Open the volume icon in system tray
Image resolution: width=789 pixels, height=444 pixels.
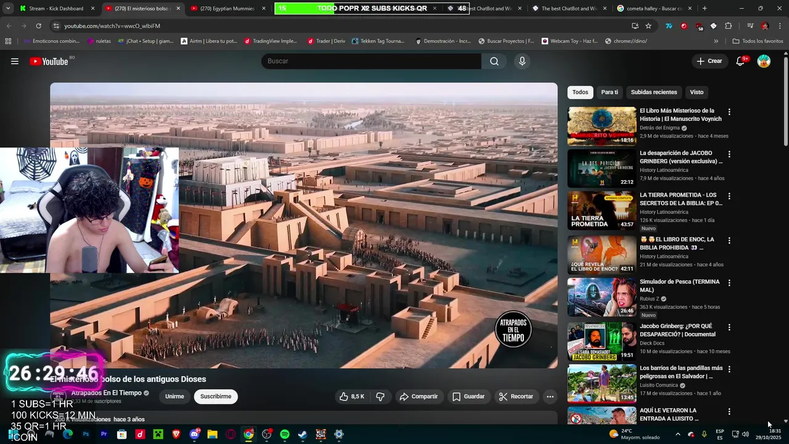point(745,434)
